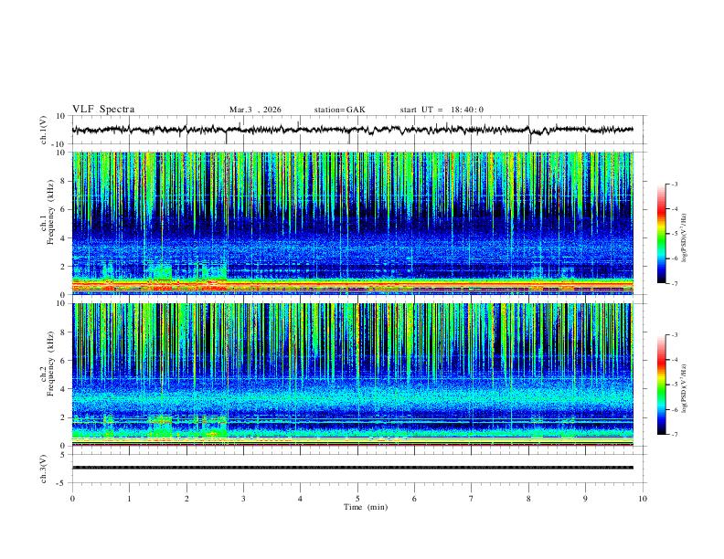
Task: Select the "start UT = 18:40:0" text
Action: pos(442,110)
